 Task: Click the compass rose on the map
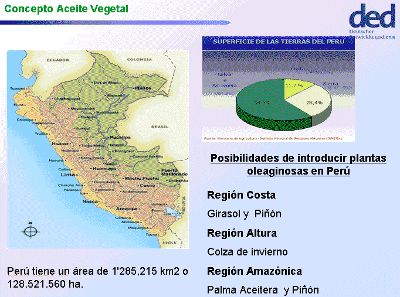click(x=30, y=231)
